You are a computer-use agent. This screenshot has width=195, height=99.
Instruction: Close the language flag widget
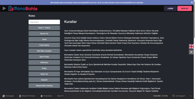tap(191, 52)
